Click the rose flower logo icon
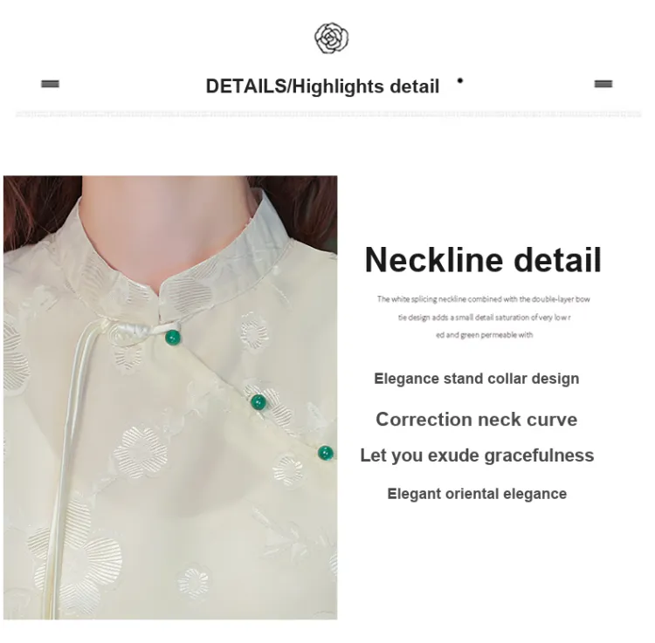655x643 pixels. [x=331, y=38]
